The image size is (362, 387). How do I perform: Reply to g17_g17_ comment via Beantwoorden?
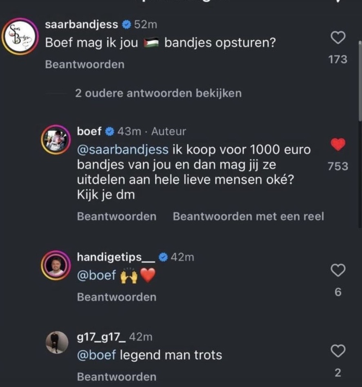[116, 377]
